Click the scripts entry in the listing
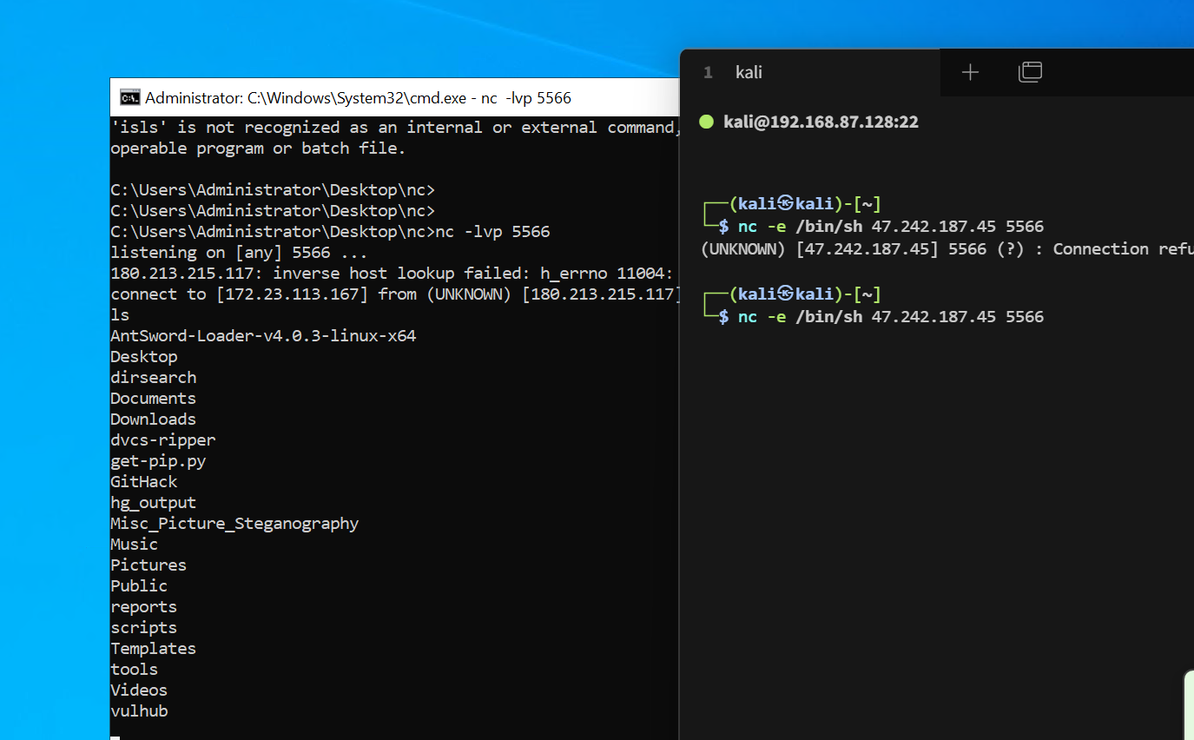This screenshot has height=740, width=1194. (x=144, y=628)
